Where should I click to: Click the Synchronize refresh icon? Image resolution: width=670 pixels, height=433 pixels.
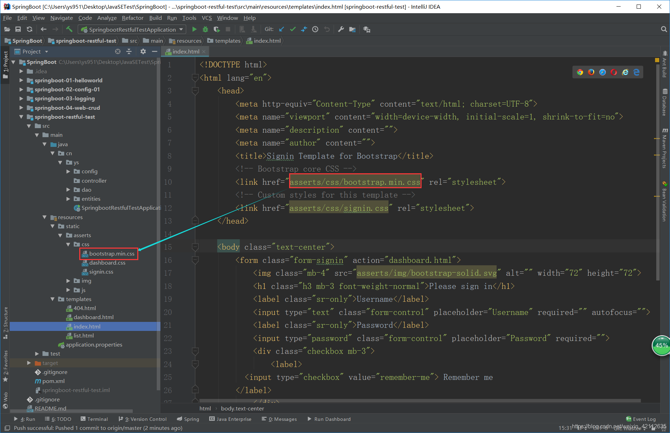coord(30,30)
